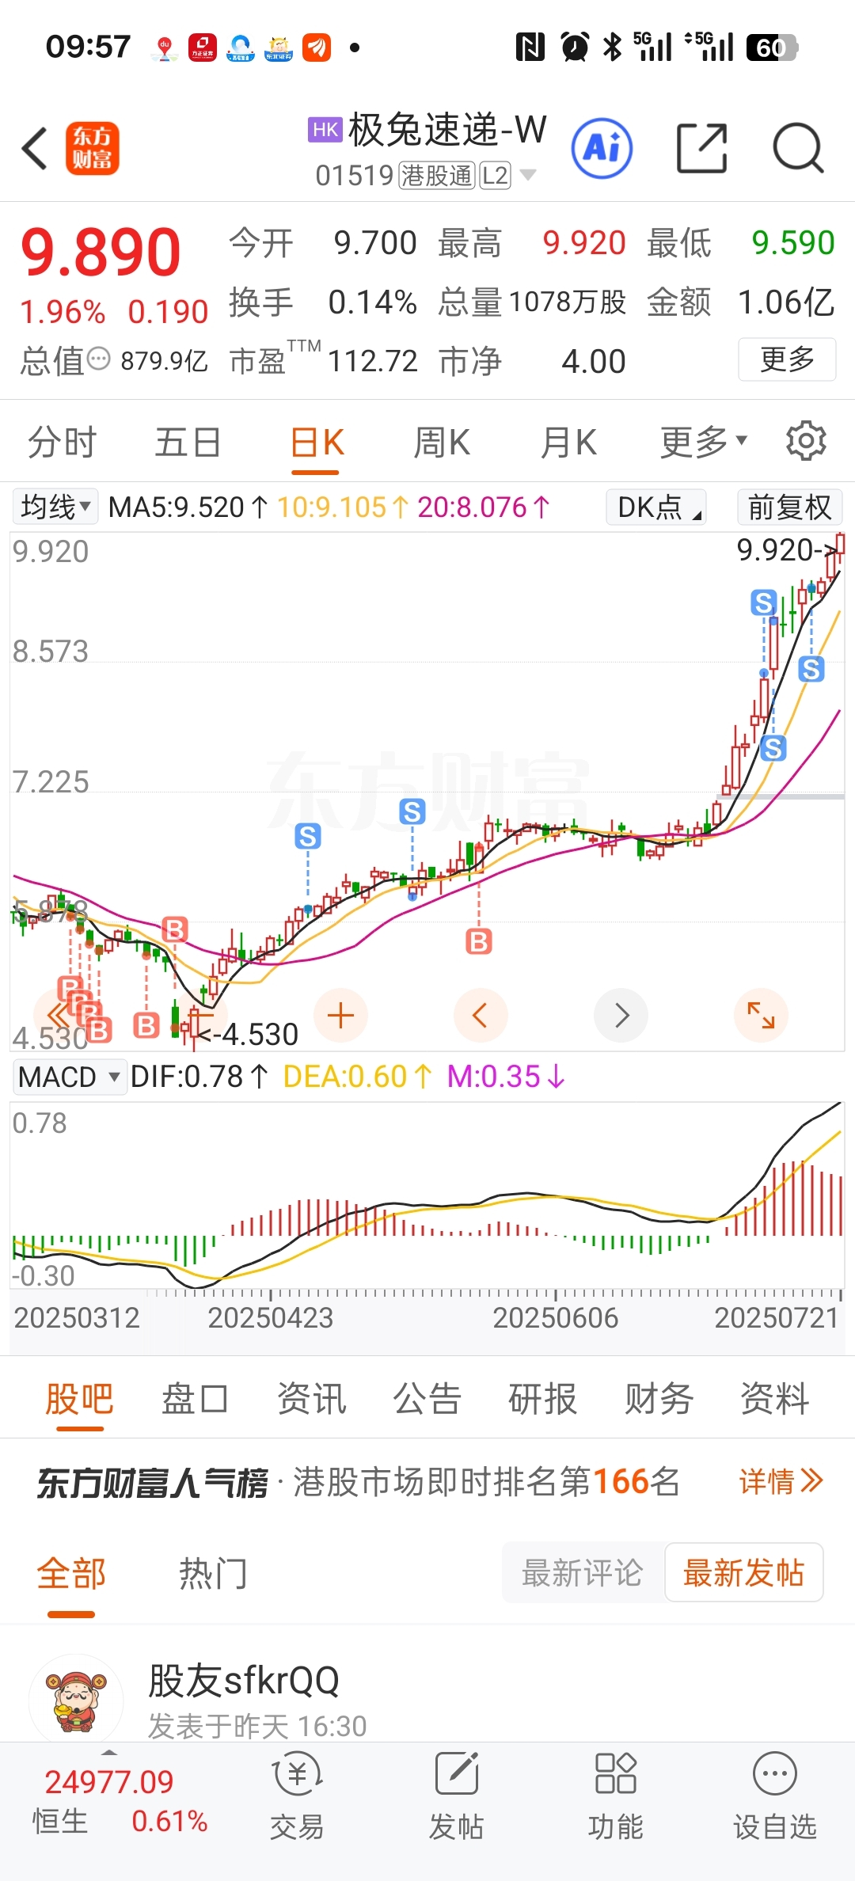Move chart right with the arrow
The width and height of the screenshot is (855, 1881).
click(x=621, y=1015)
